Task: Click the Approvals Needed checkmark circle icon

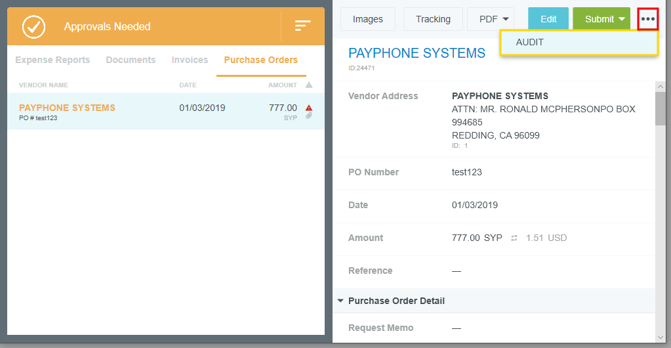Action: coord(33,26)
